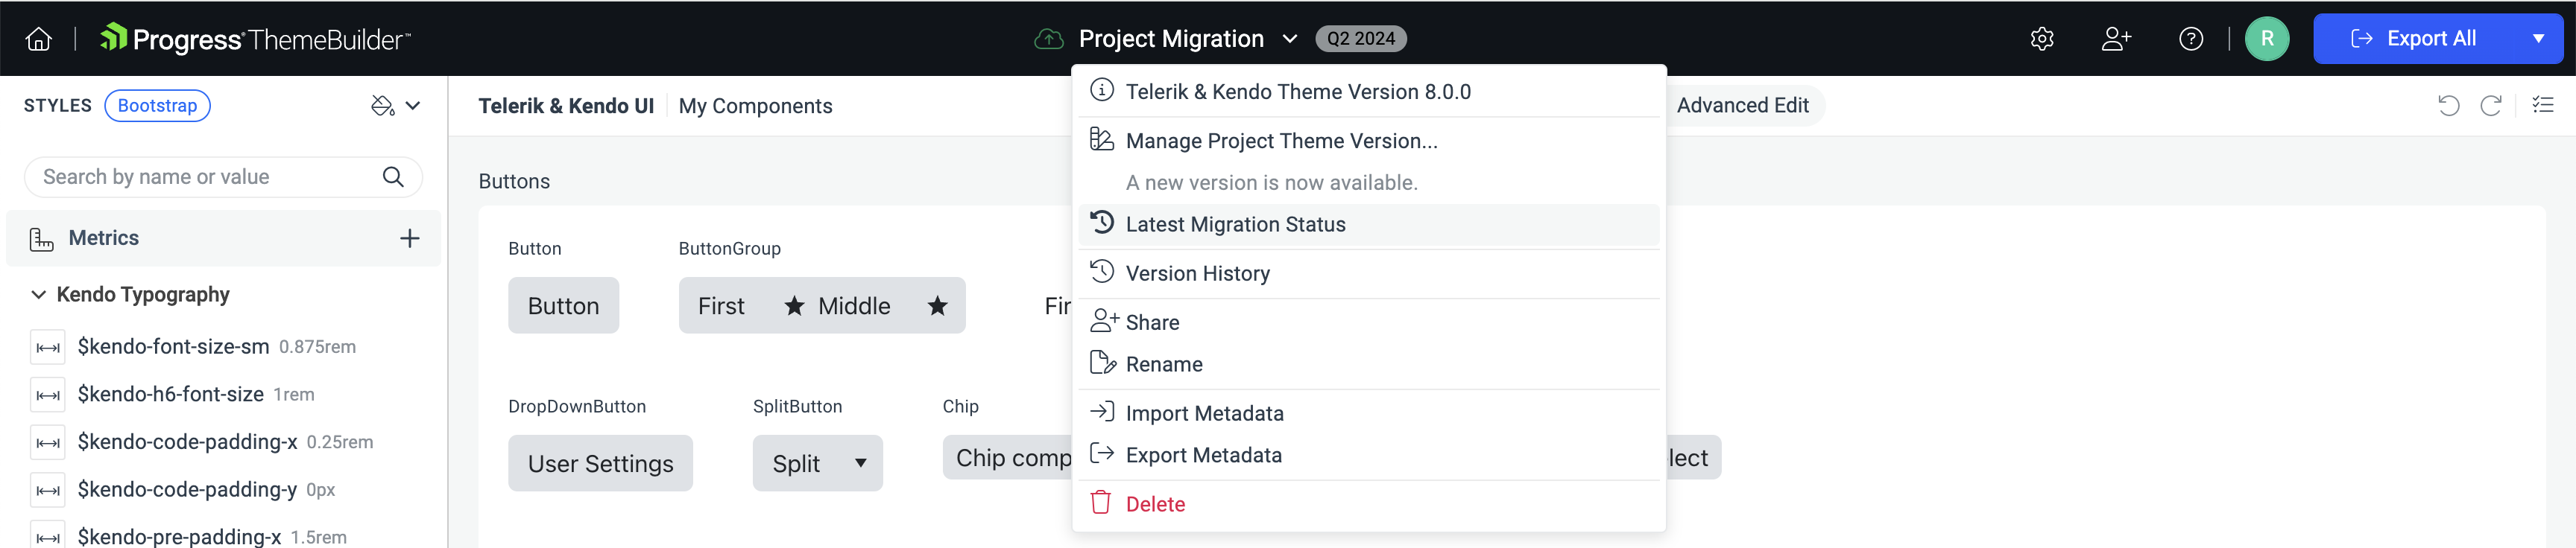Focus the Search by name or value field

pyautogui.click(x=223, y=176)
